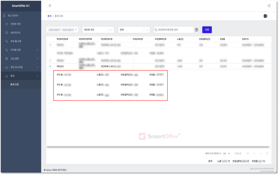Screen dimensions: 279x175
Task: Click the logout icon in top-right corner
Action: [x=269, y=6]
